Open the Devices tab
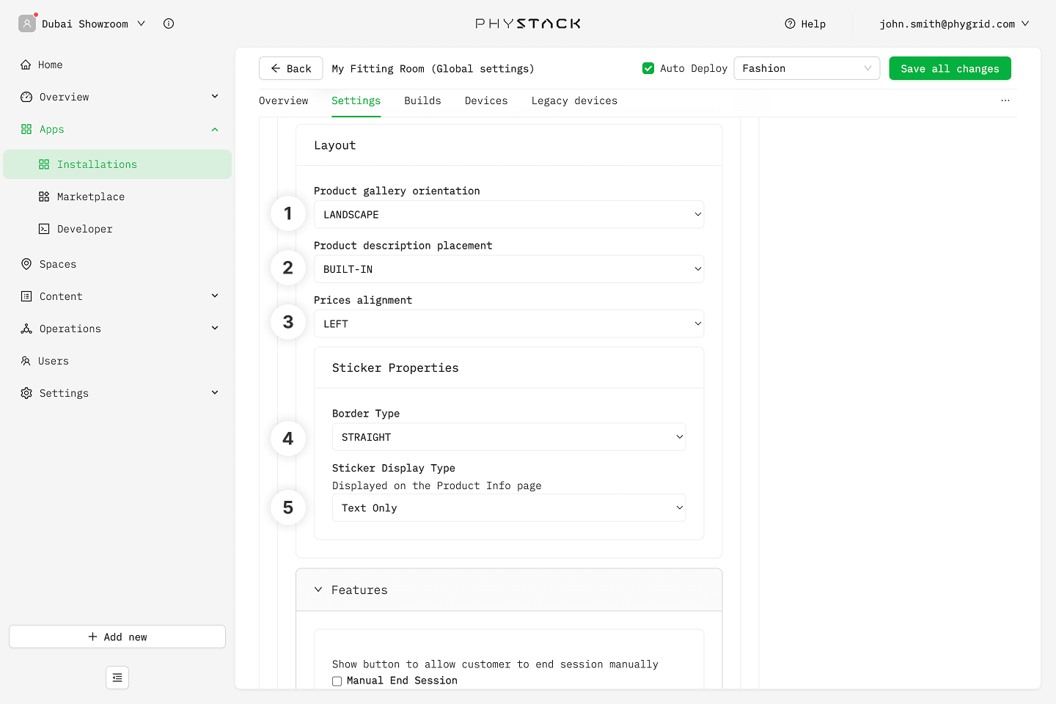The image size is (1056, 704). click(486, 100)
